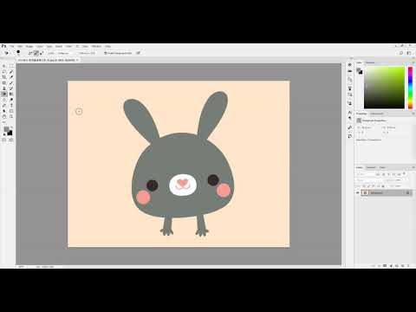The height and width of the screenshot is (312, 416).
Task: Toggle layer filtering switch in Layers panel
Action: (404, 173)
